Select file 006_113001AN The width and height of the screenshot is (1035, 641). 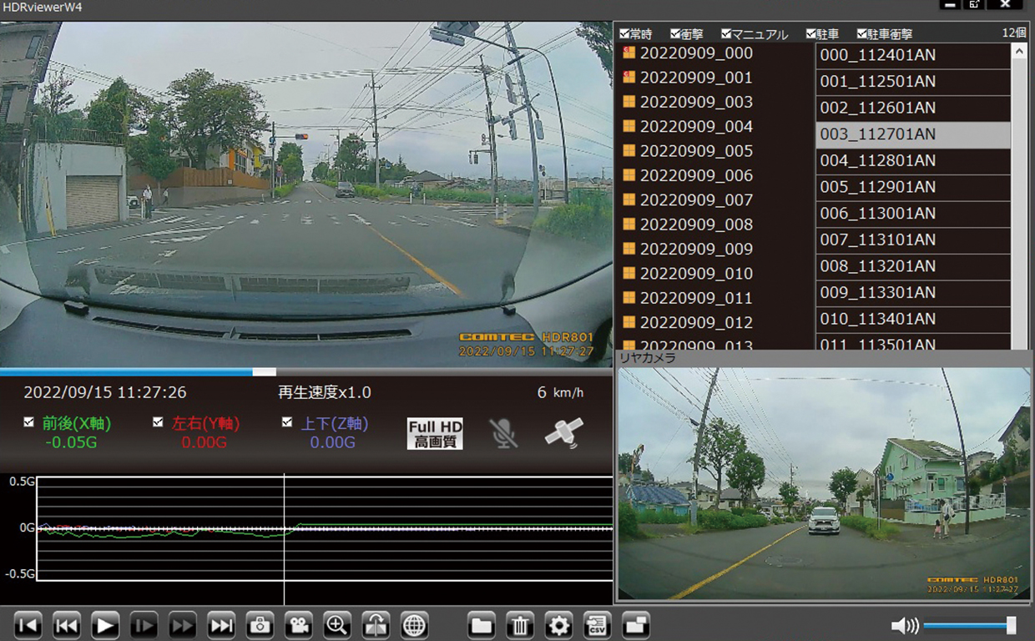877,213
